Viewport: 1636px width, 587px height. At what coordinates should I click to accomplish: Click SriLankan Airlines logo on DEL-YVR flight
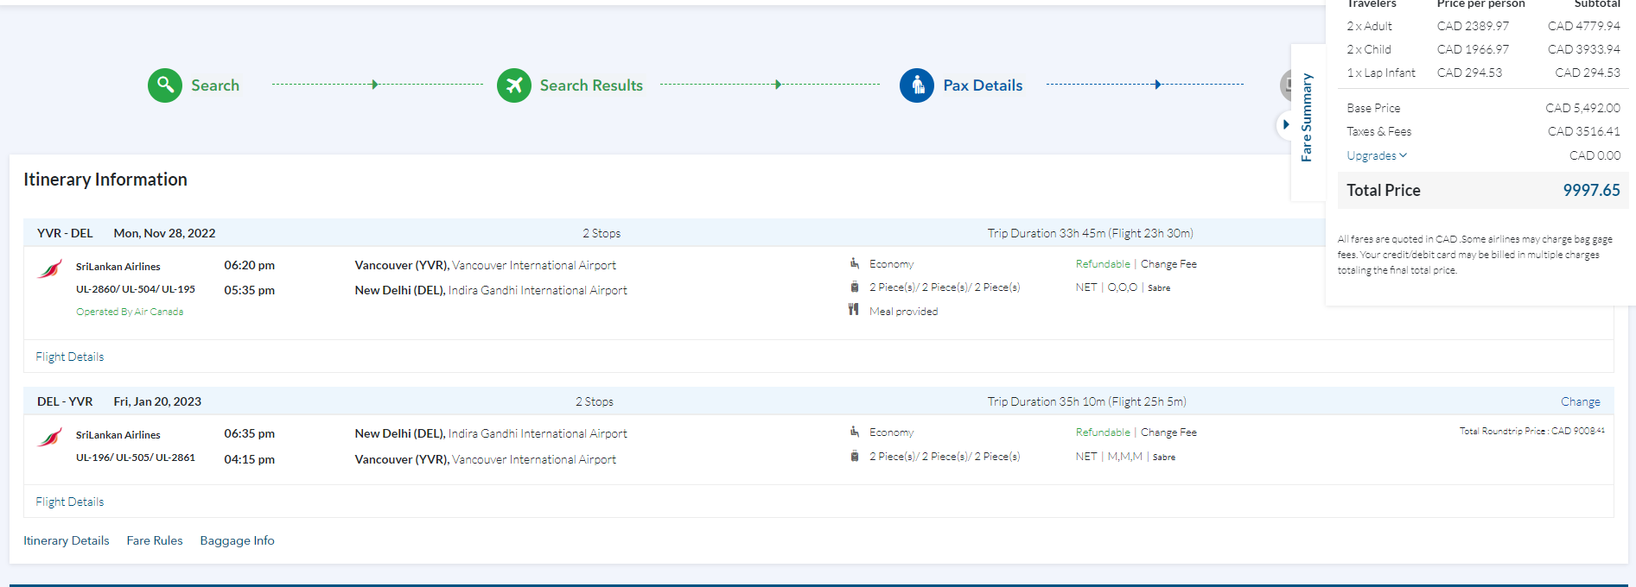point(50,438)
